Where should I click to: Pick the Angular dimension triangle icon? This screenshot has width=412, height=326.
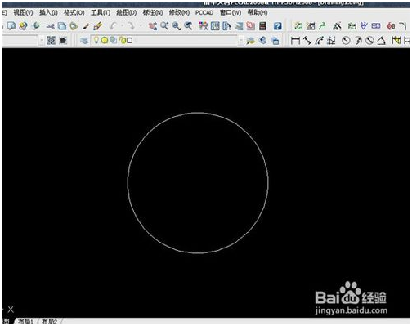coord(381,41)
